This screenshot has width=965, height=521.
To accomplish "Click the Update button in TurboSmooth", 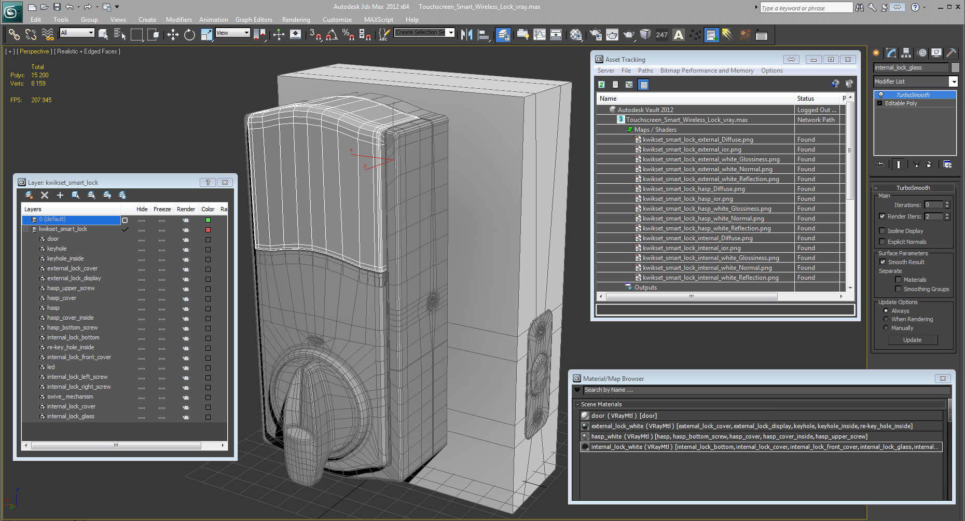I will [913, 340].
